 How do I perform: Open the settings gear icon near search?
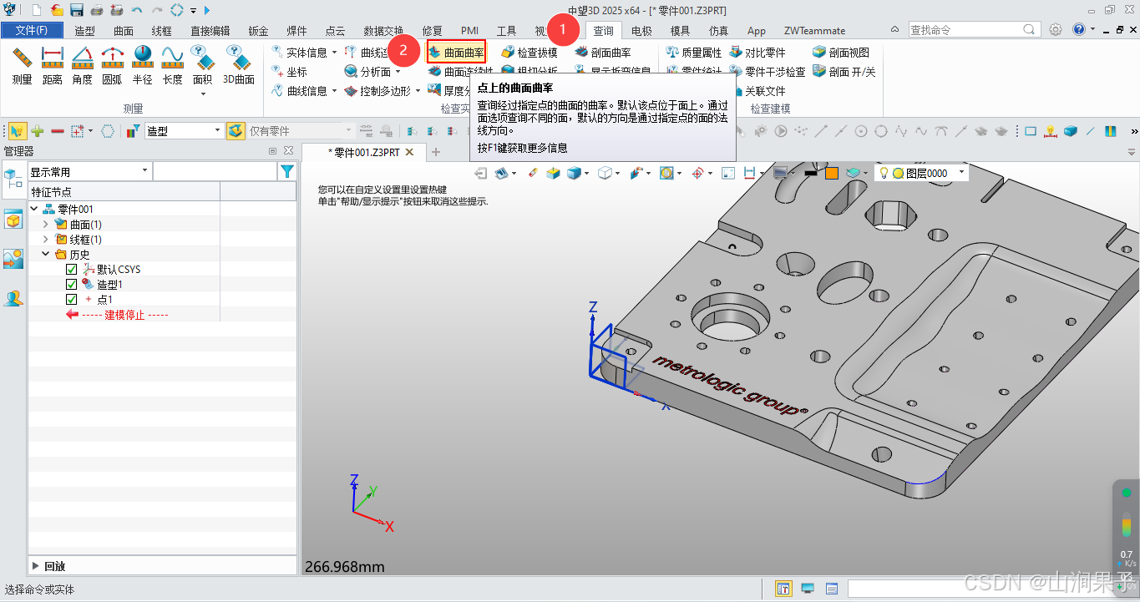[1056, 29]
